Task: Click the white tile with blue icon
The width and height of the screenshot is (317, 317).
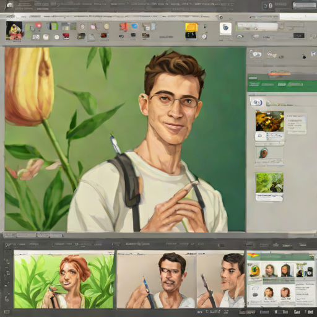Action: tap(225, 28)
